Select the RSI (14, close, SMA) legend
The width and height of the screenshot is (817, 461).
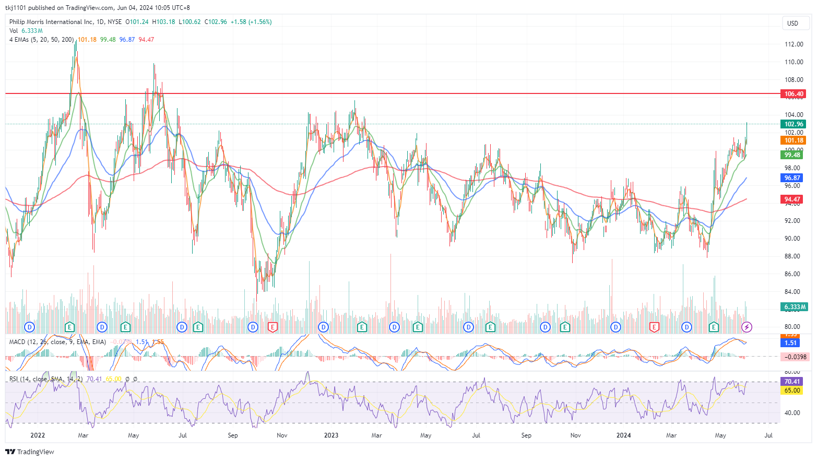click(x=46, y=379)
